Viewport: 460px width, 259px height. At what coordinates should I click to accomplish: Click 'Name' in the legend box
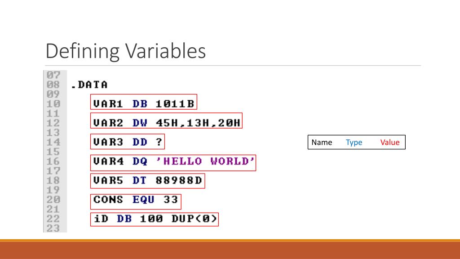tap(322, 143)
